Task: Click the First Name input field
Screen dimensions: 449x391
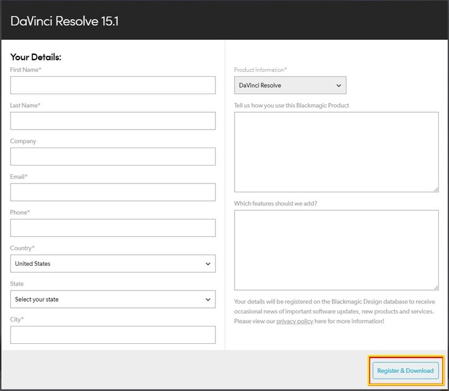Action: 113,85
